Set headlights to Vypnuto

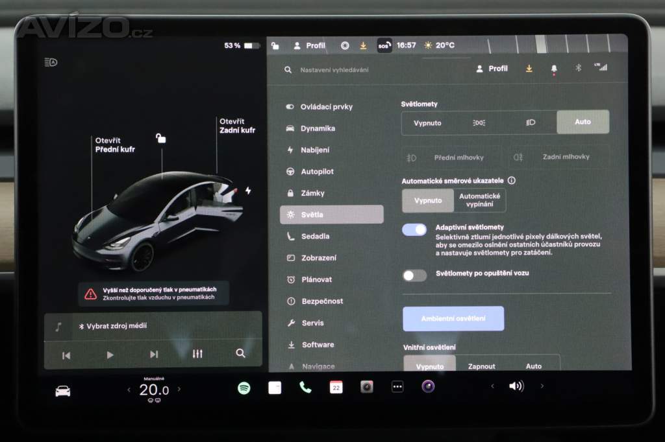click(427, 122)
